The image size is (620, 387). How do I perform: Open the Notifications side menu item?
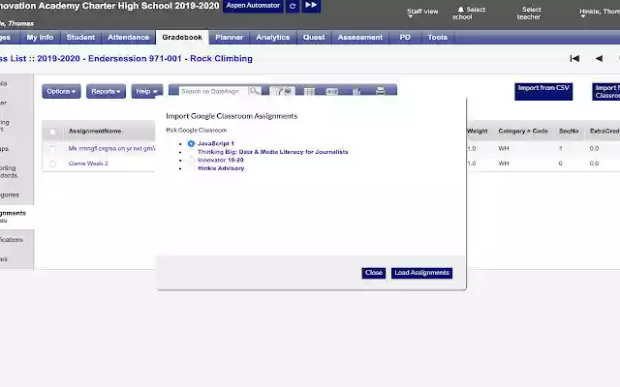click(x=12, y=240)
